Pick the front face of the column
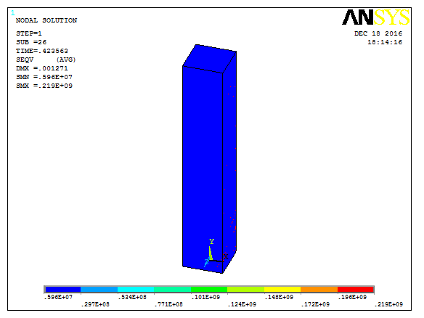 click(203, 169)
